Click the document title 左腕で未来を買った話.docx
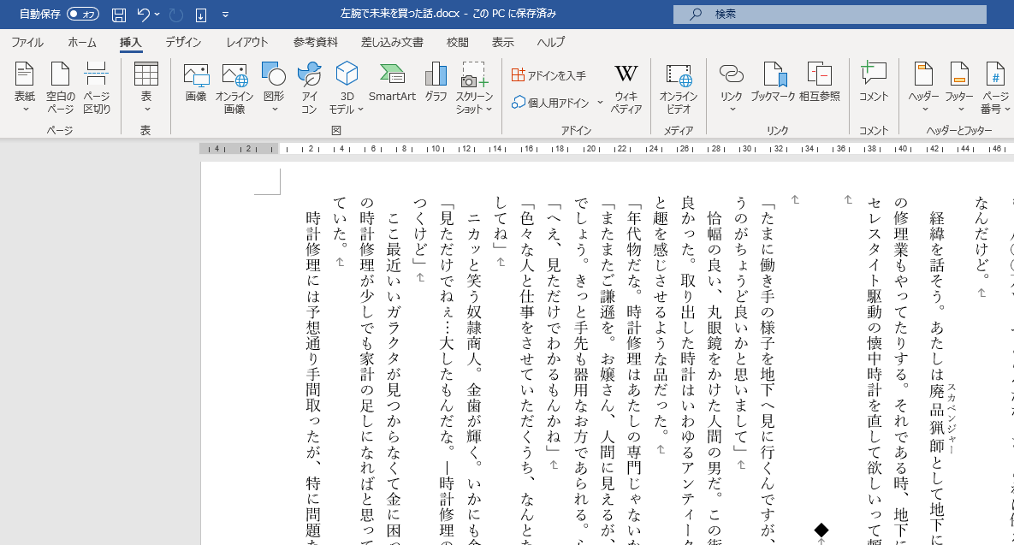 pos(400,14)
